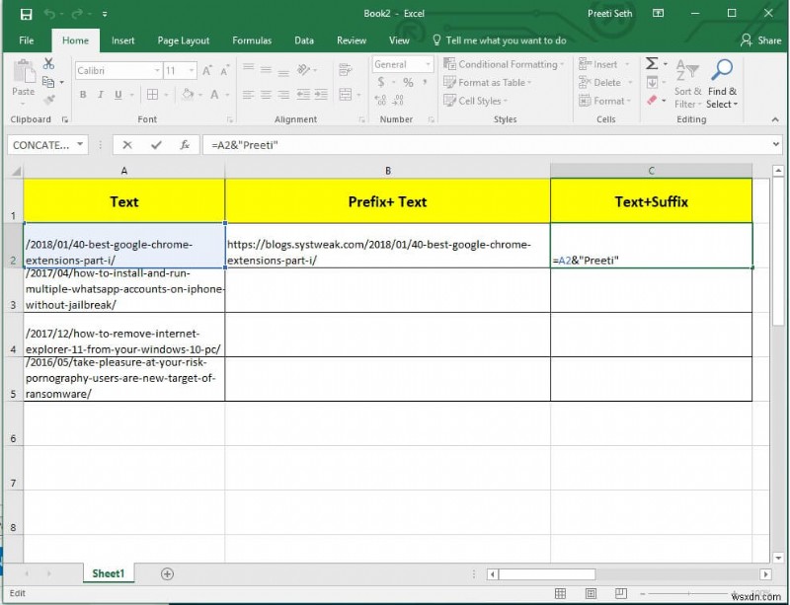The image size is (790, 605).
Task: Click the AutoSum icon in Editing group
Action: pos(654,62)
